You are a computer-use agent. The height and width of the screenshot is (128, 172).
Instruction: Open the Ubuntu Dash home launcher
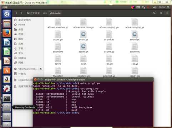pos(7,14)
